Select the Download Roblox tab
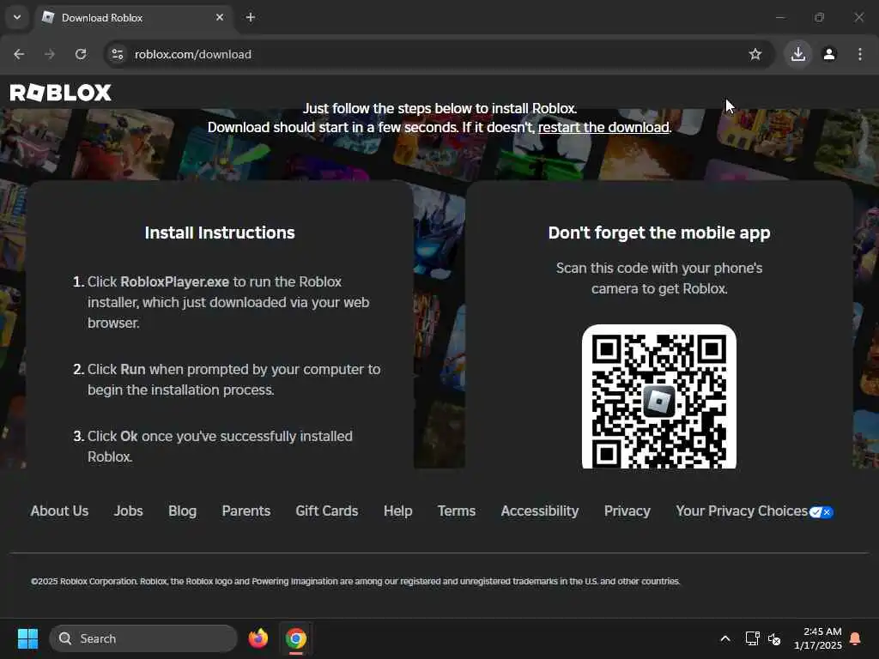Screen dimensions: 879x659 click(135, 17)
